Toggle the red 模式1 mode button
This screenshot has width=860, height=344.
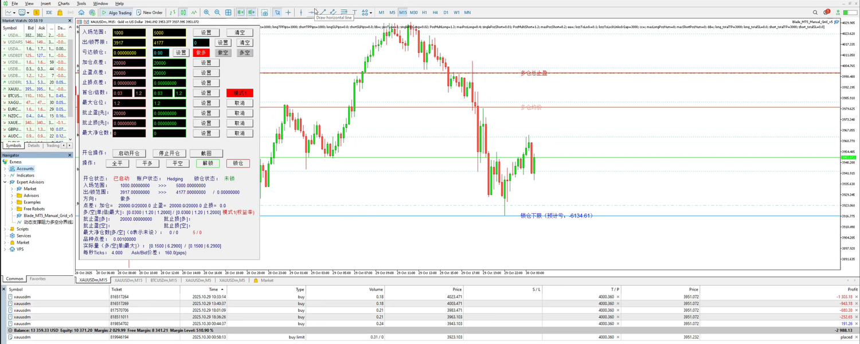(x=240, y=93)
